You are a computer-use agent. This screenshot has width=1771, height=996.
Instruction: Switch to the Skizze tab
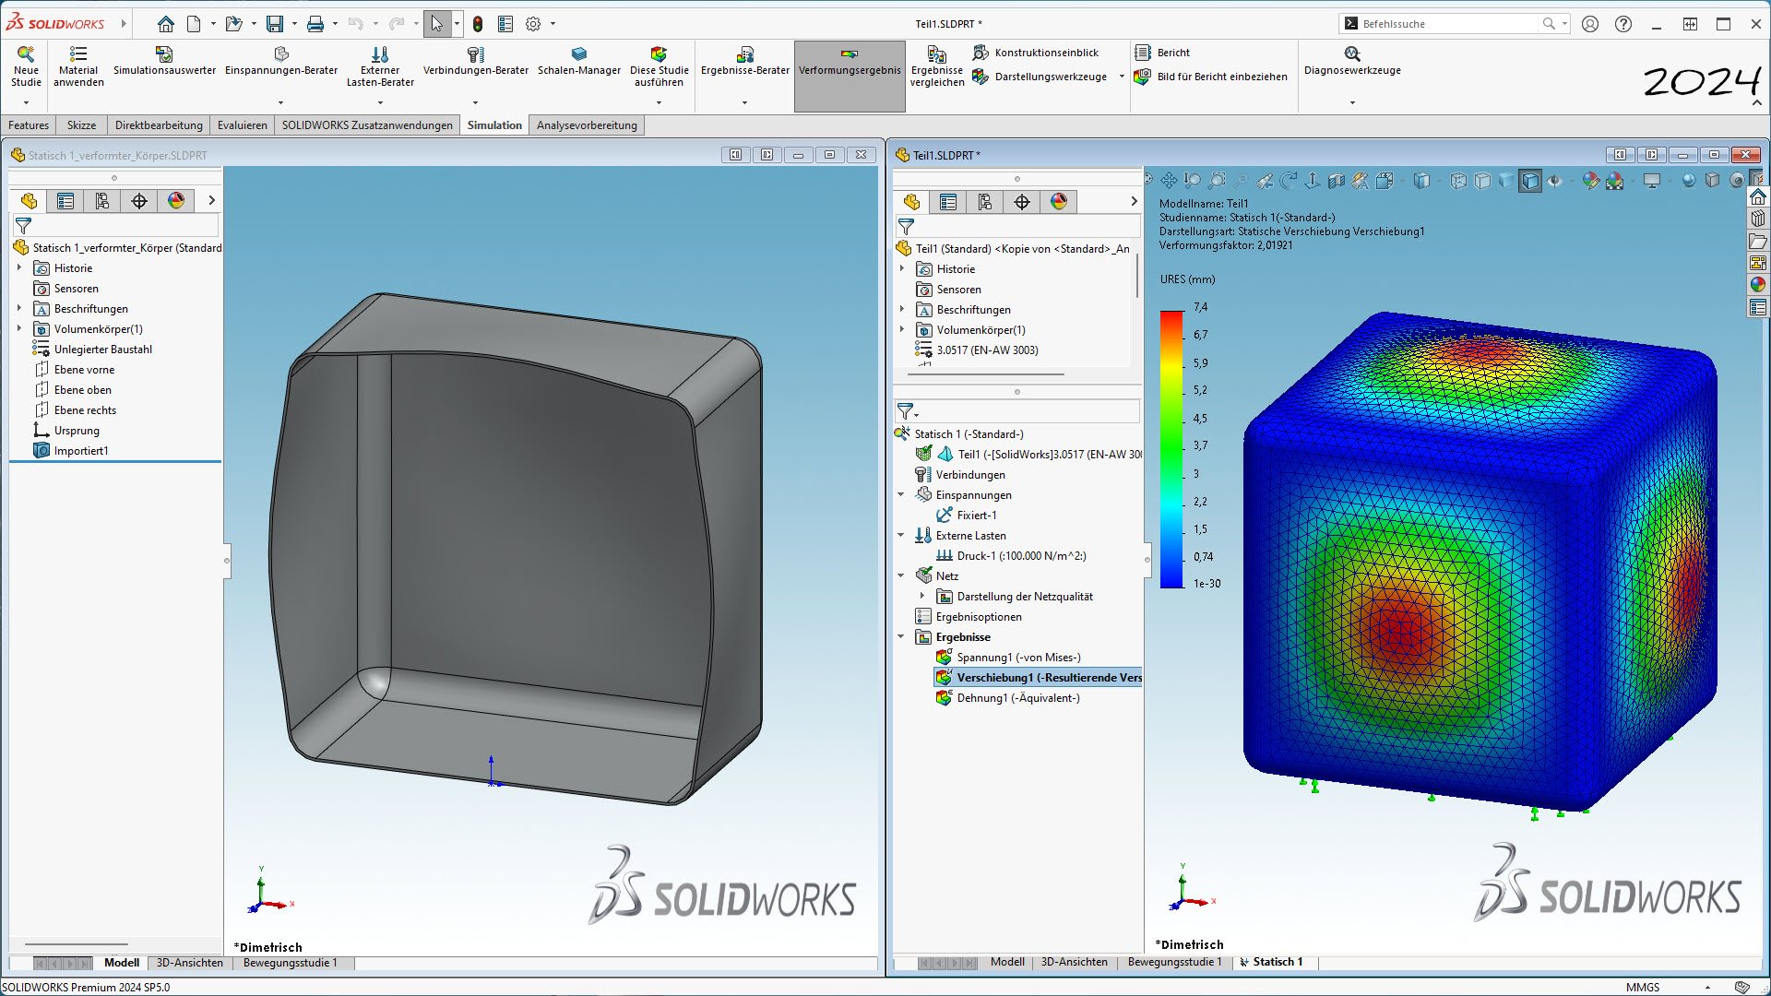81,125
